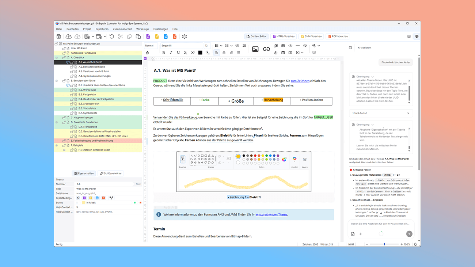
Task: Expand the F.1. Erstellen einfacher Bilder node
Action: (x=64, y=150)
